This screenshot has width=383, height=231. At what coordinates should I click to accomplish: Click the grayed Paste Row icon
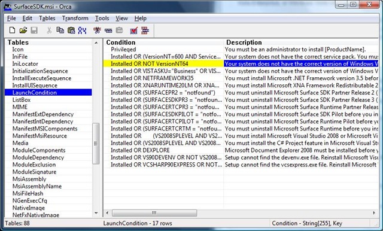[x=119, y=31]
